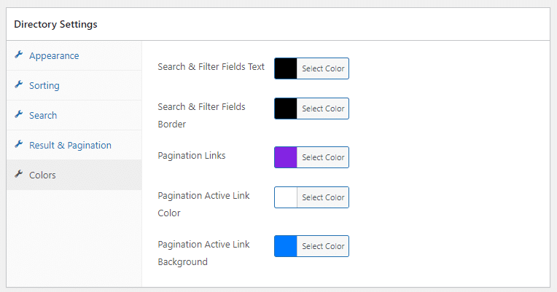Image resolution: width=557 pixels, height=292 pixels.
Task: Click the wrench icon beside Appearance
Action: point(19,55)
